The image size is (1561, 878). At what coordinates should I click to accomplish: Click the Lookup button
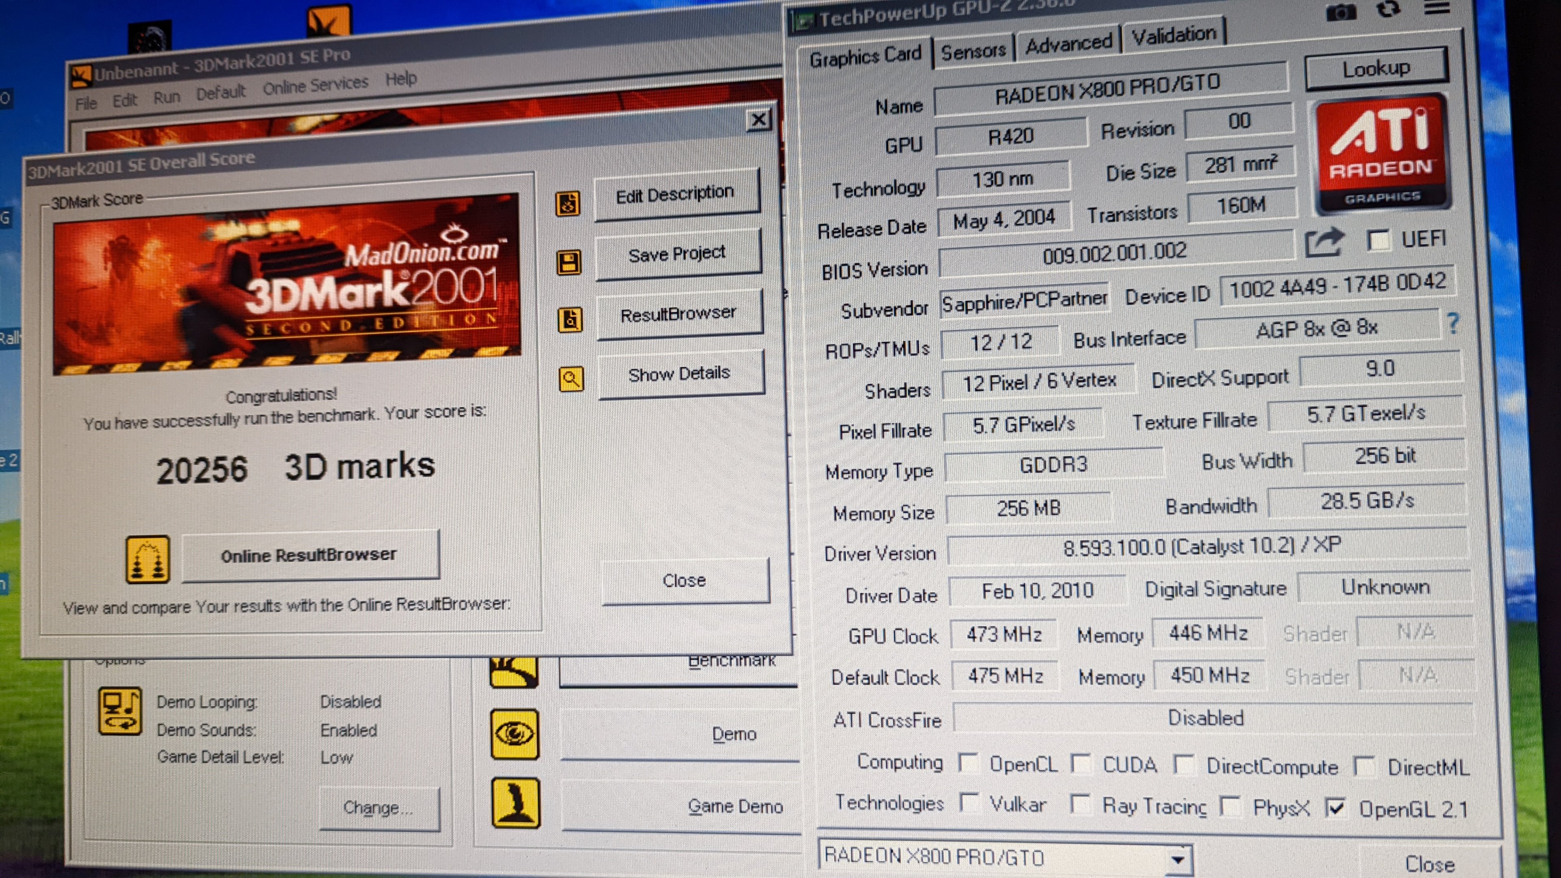(1376, 68)
